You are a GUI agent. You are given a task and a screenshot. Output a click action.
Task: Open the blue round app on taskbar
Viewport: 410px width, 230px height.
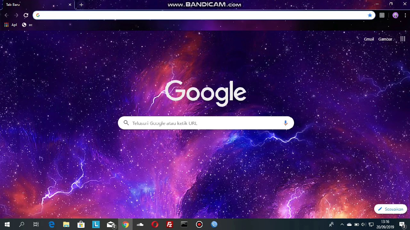pyautogui.click(x=214, y=225)
